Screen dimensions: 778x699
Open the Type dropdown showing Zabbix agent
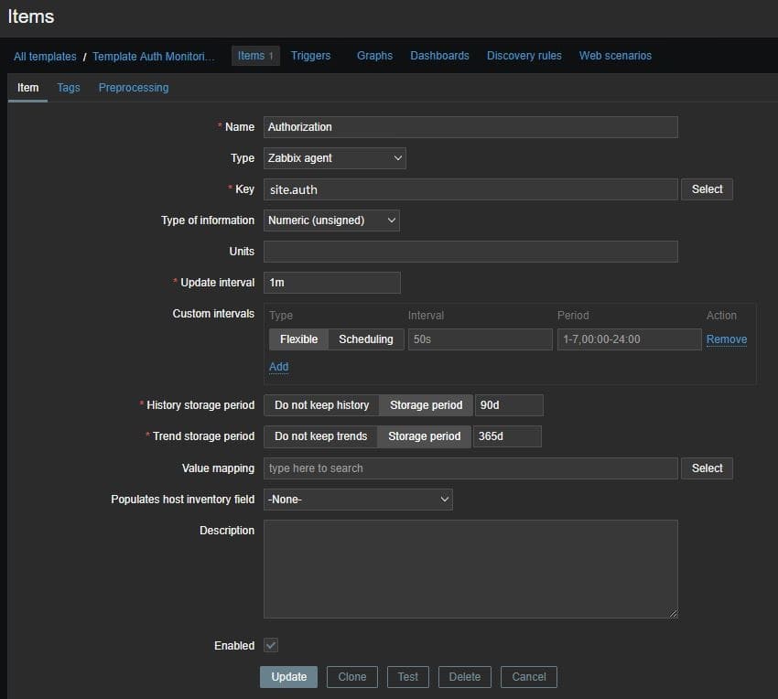tap(334, 158)
